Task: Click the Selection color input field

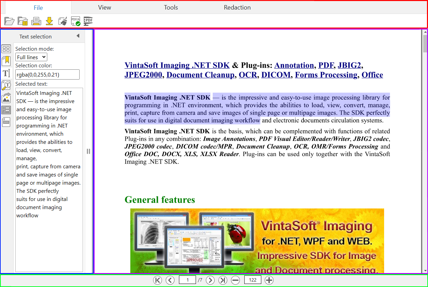Action: coord(47,74)
